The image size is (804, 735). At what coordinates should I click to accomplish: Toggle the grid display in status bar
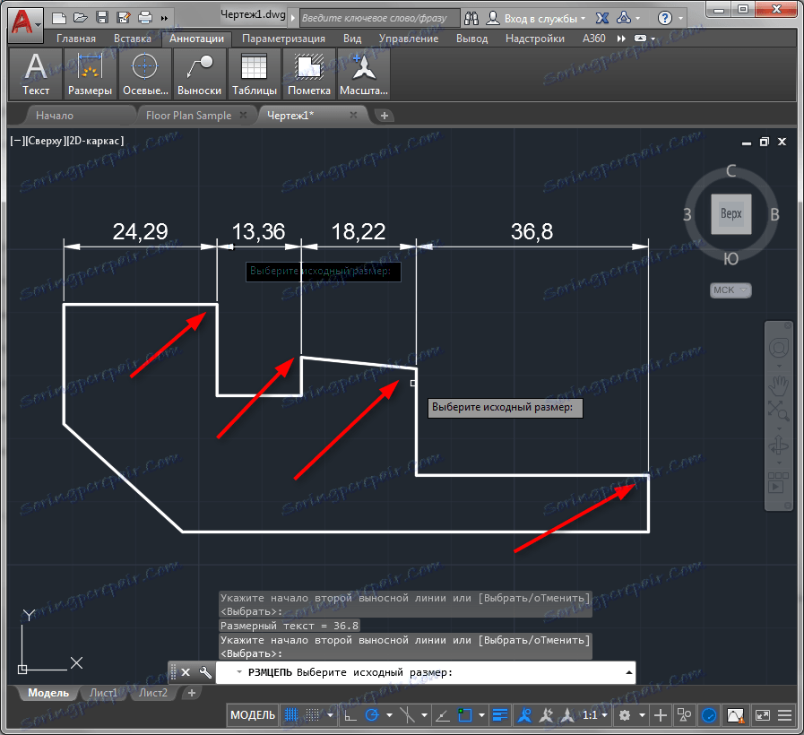(x=291, y=715)
